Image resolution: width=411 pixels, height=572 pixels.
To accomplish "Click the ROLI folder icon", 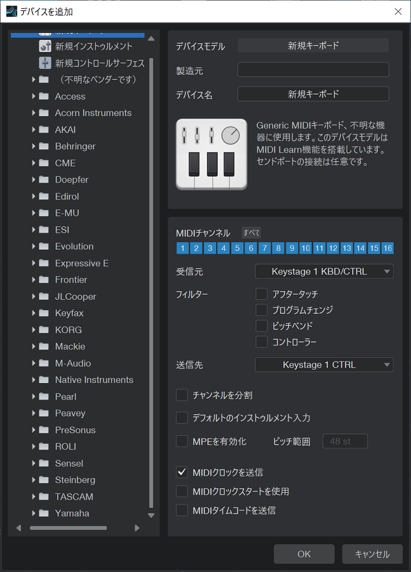I will tap(44, 447).
